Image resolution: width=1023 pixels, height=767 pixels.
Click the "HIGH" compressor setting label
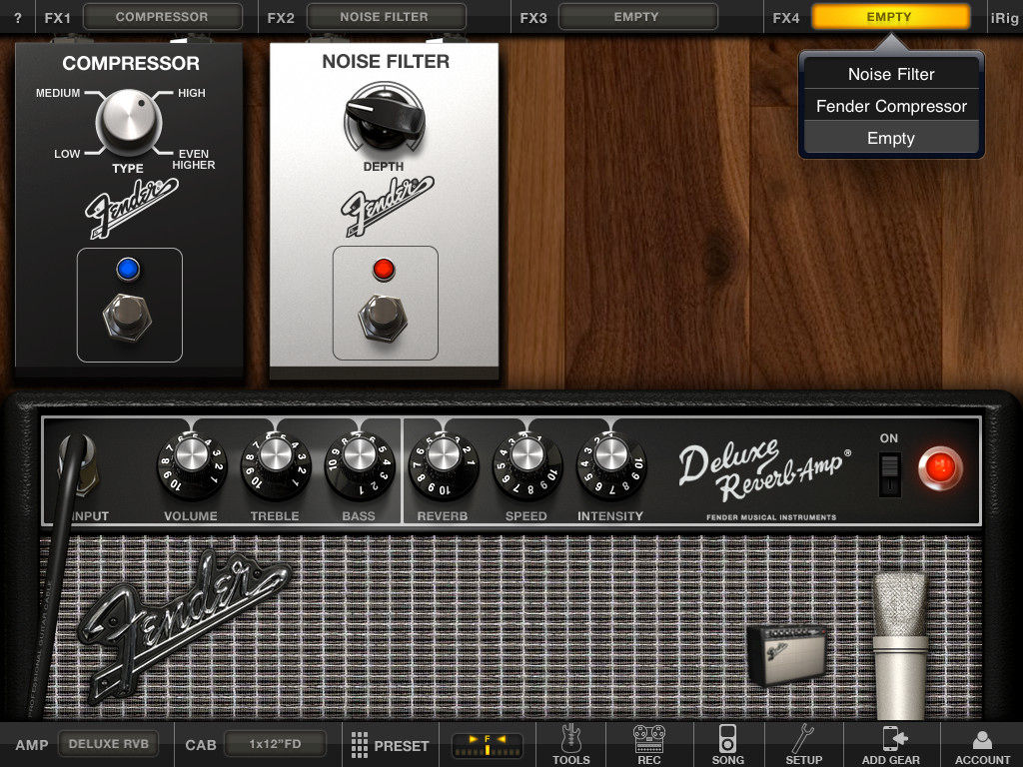point(192,93)
